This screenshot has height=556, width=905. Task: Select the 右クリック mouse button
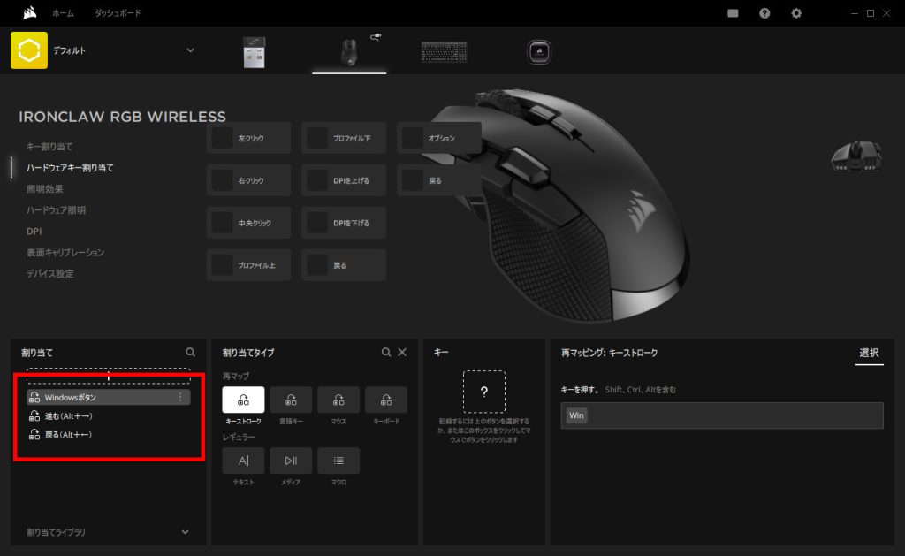[x=248, y=180]
